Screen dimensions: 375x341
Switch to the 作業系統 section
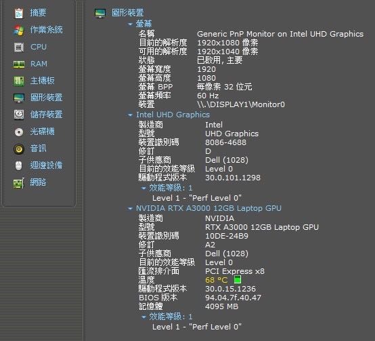[47, 30]
